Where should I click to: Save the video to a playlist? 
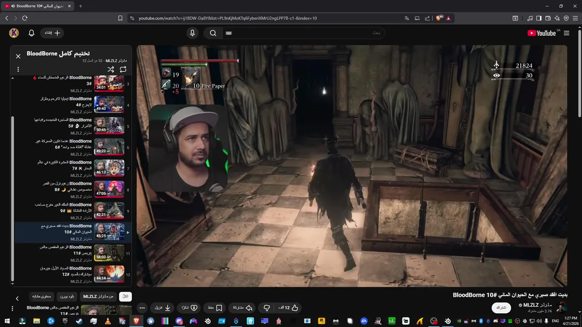(215, 307)
